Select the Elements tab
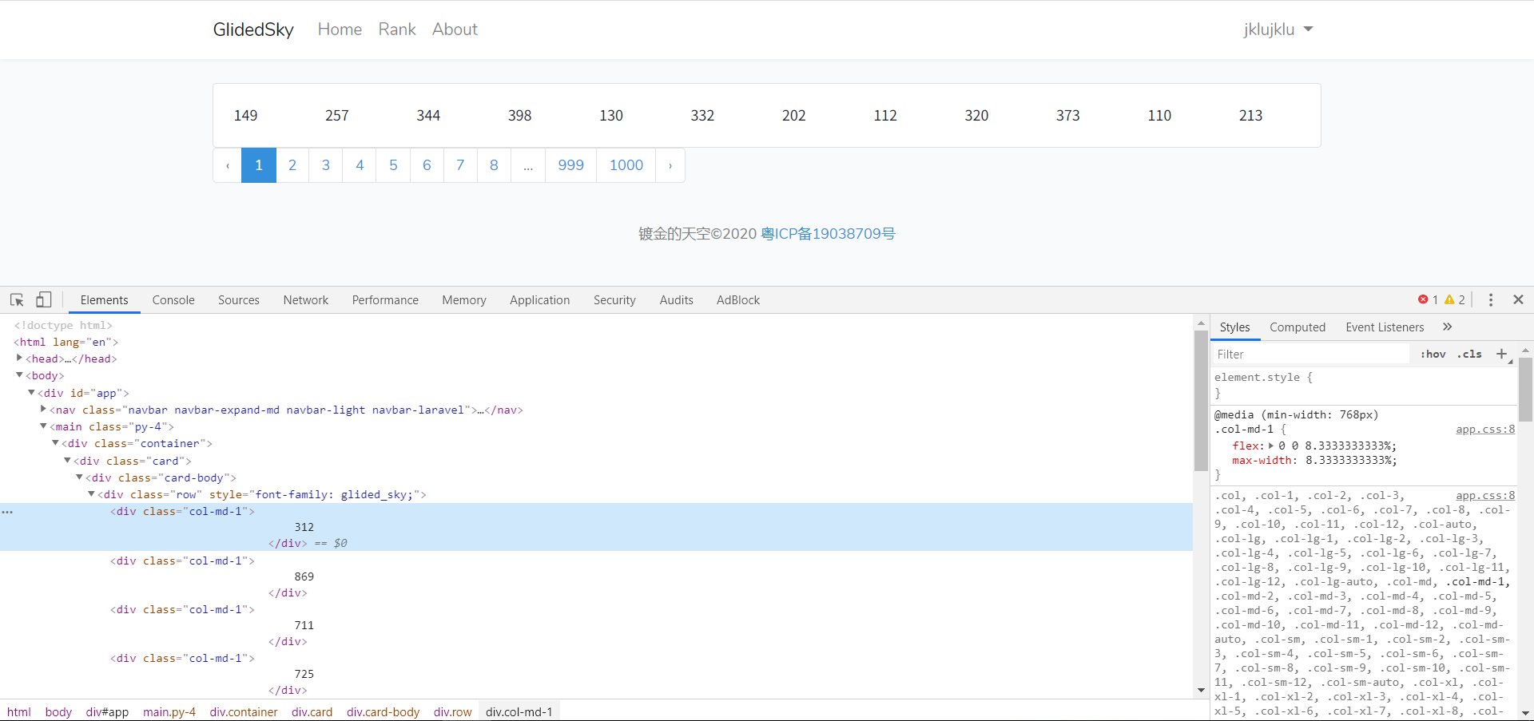This screenshot has width=1534, height=721. click(105, 300)
